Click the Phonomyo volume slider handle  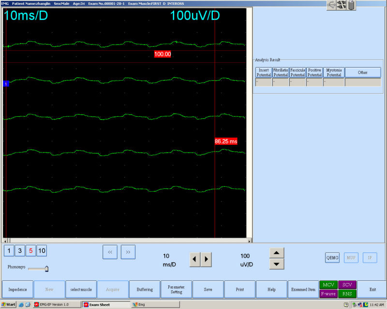pos(46,268)
